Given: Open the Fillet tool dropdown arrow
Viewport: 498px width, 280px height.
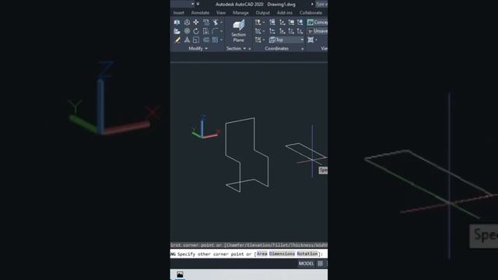Looking at the screenshot, I should pos(221,31).
